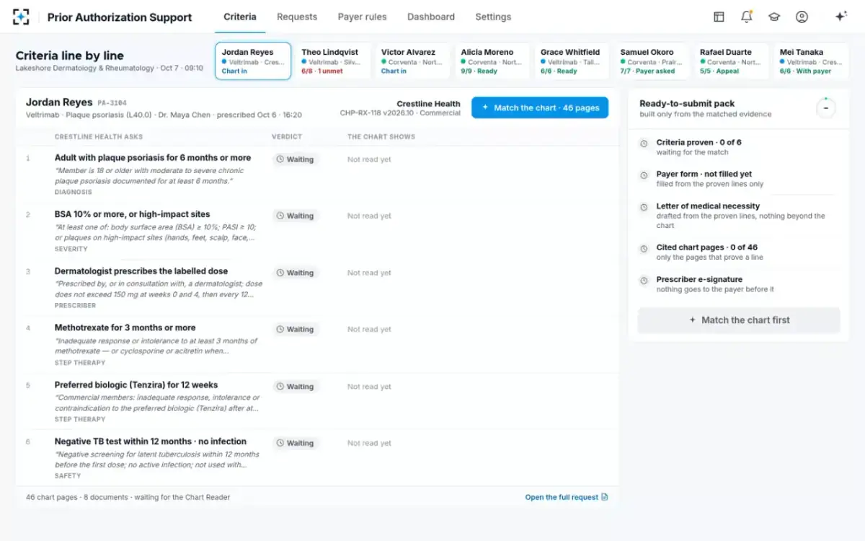Click the VERDICT column header
Screen dimensions: 865x541
tap(287, 136)
